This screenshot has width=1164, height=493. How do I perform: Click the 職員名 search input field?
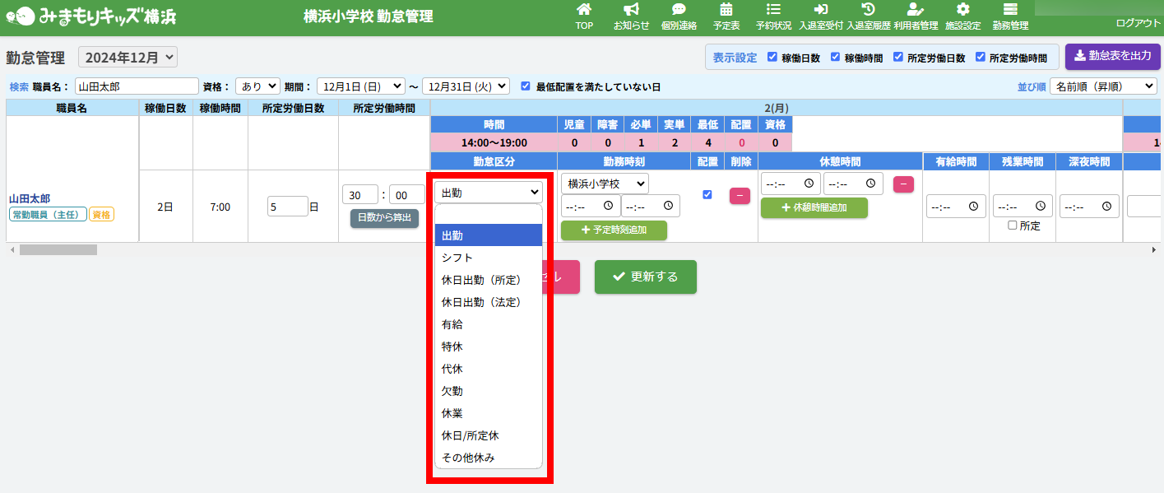[137, 86]
